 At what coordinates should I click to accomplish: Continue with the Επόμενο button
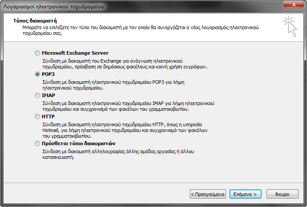(245, 194)
